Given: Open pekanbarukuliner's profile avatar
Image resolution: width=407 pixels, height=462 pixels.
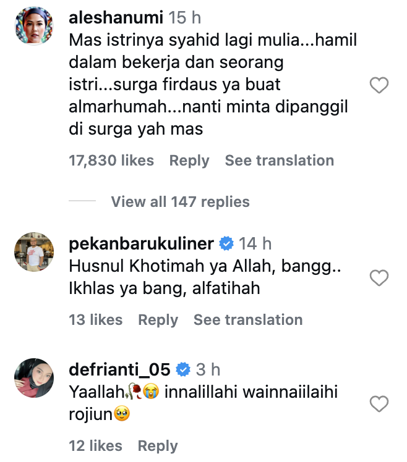Looking at the screenshot, I should point(34,251).
